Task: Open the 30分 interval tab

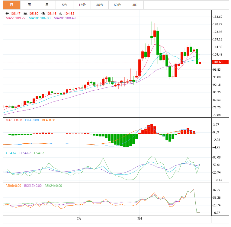Action: click(100, 5)
